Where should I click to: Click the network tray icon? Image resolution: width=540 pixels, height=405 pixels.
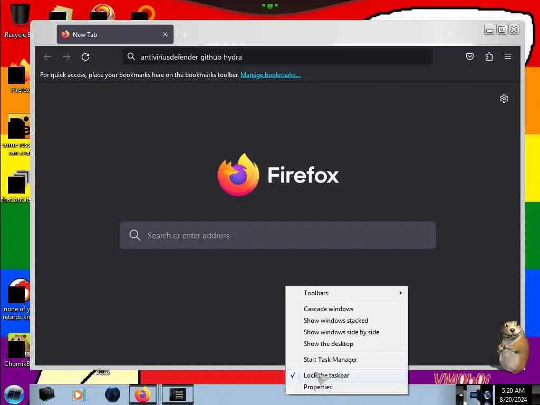tap(474, 395)
